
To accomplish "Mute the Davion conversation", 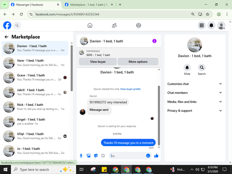I will [187, 68].
